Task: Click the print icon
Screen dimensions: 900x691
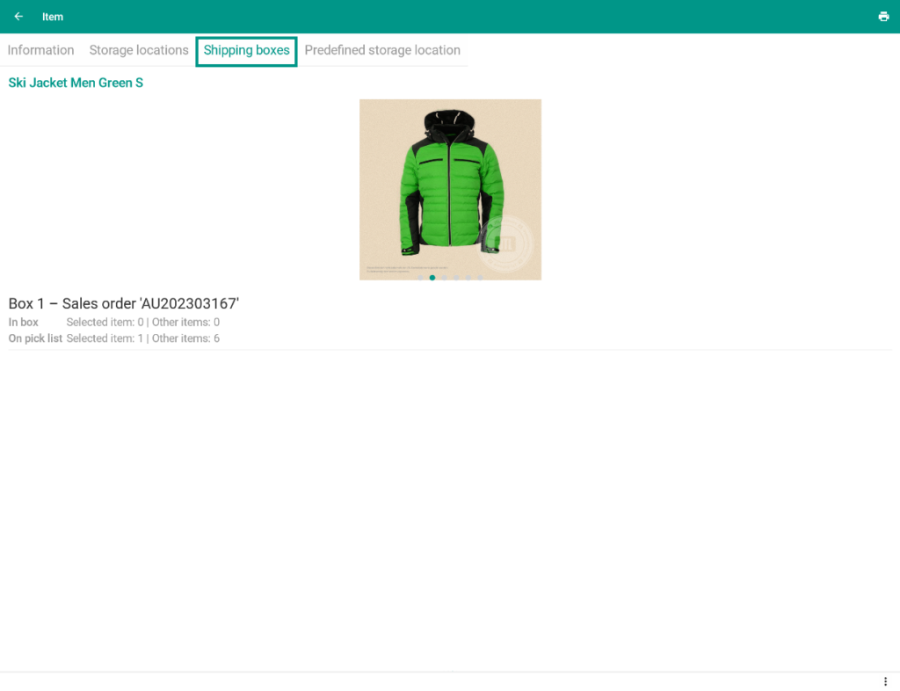Action: [x=883, y=17]
